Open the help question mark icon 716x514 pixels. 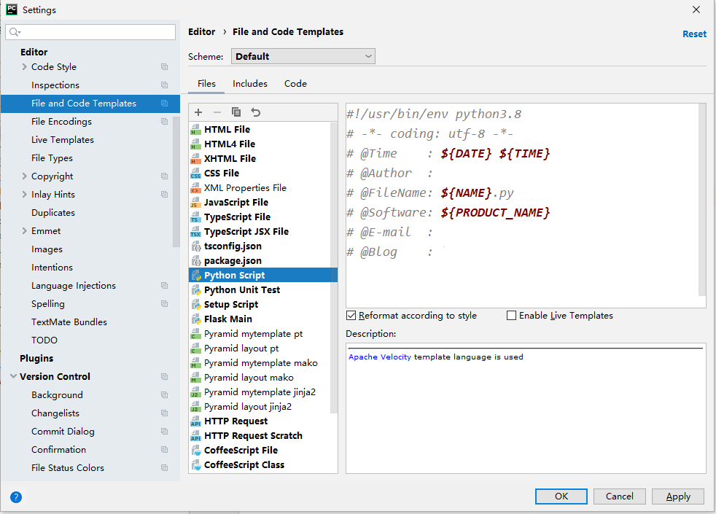click(16, 497)
